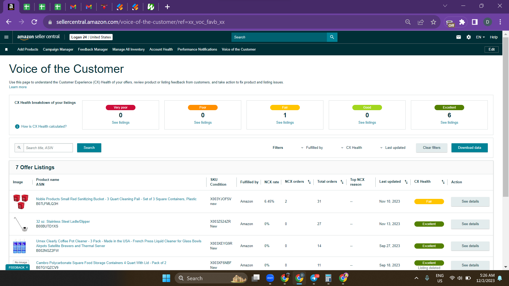Reload the page in the browser
Screen dimensions: 509x286
point(34,22)
